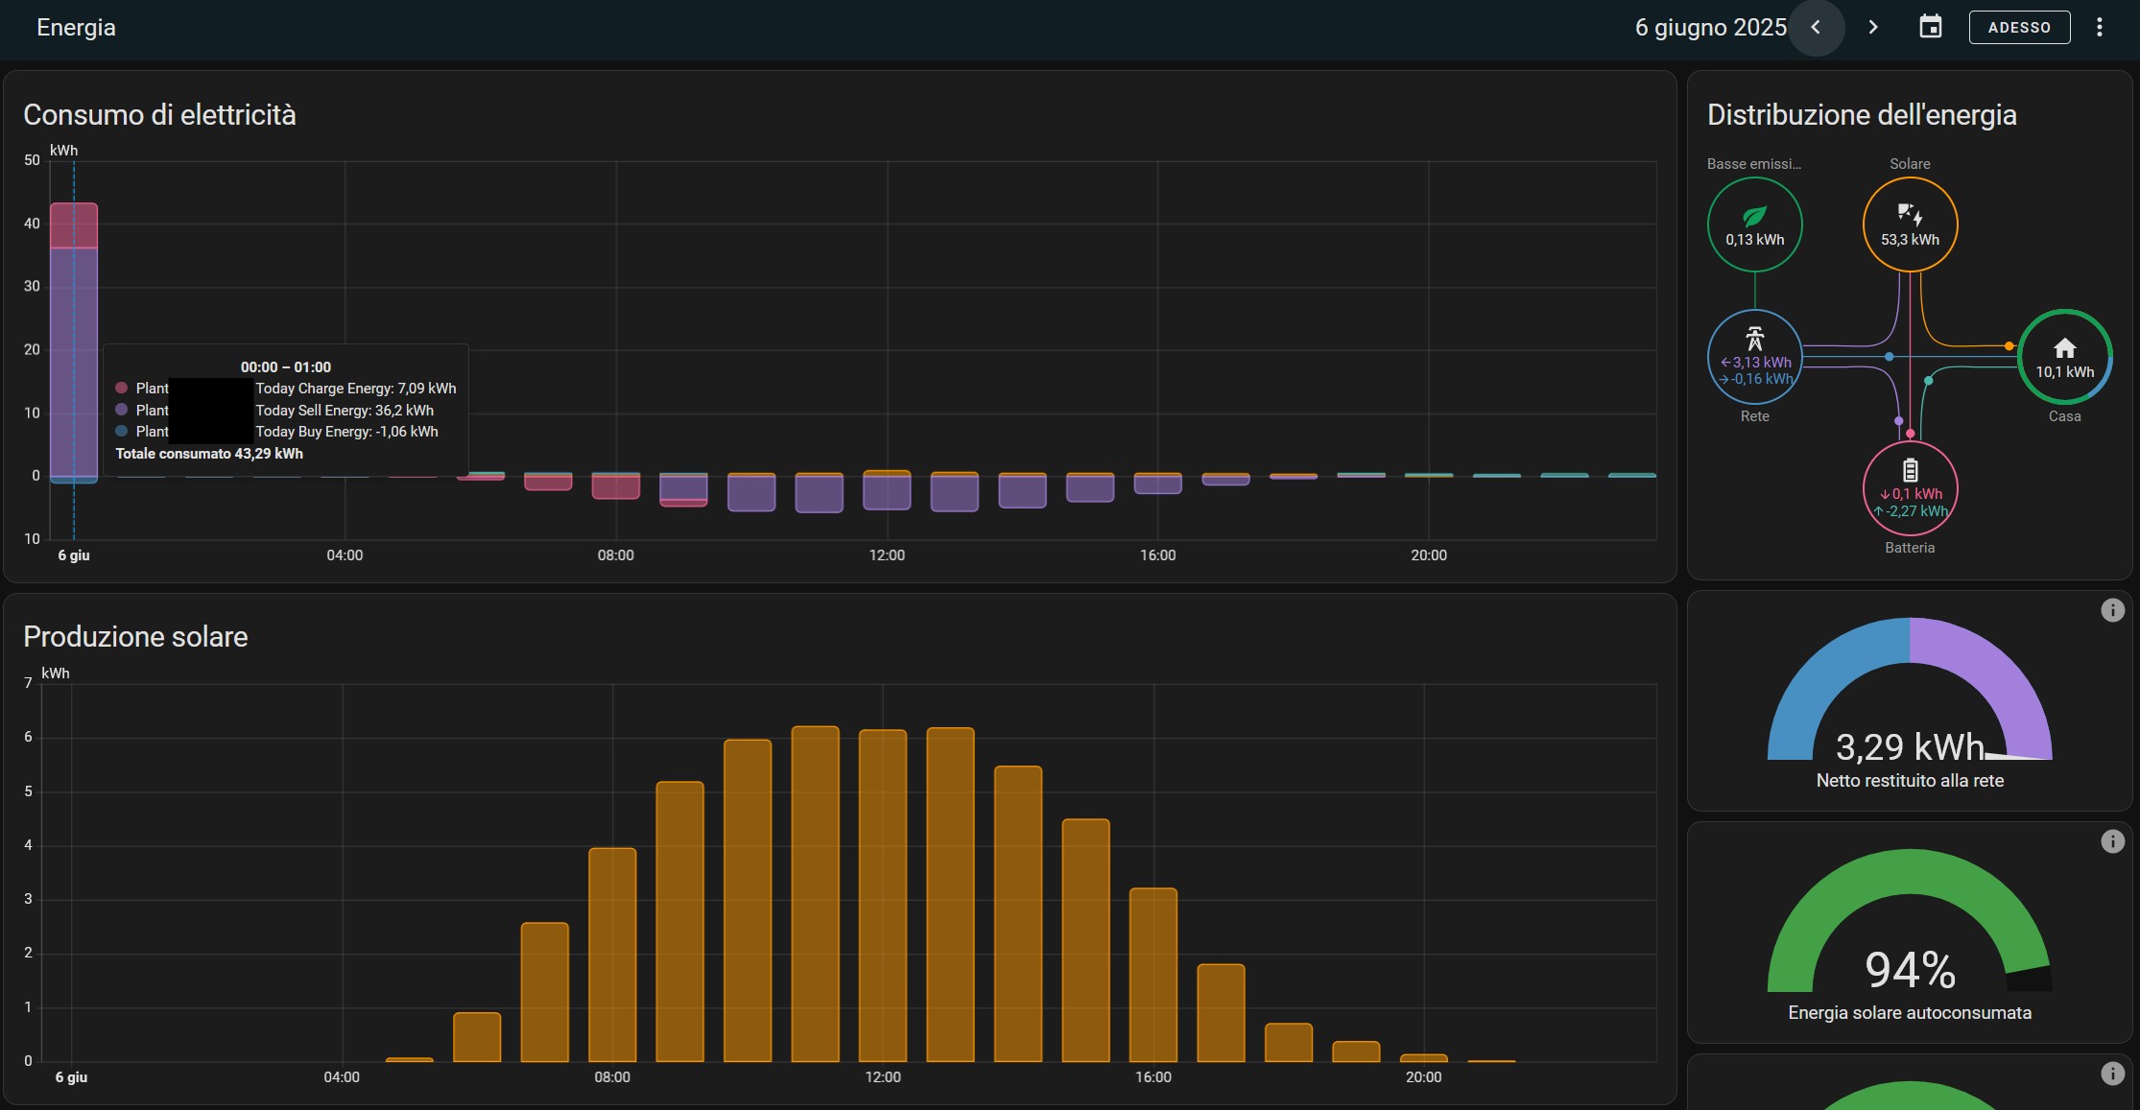
Task: Click the Batteria battery circle
Action: (x=1910, y=488)
